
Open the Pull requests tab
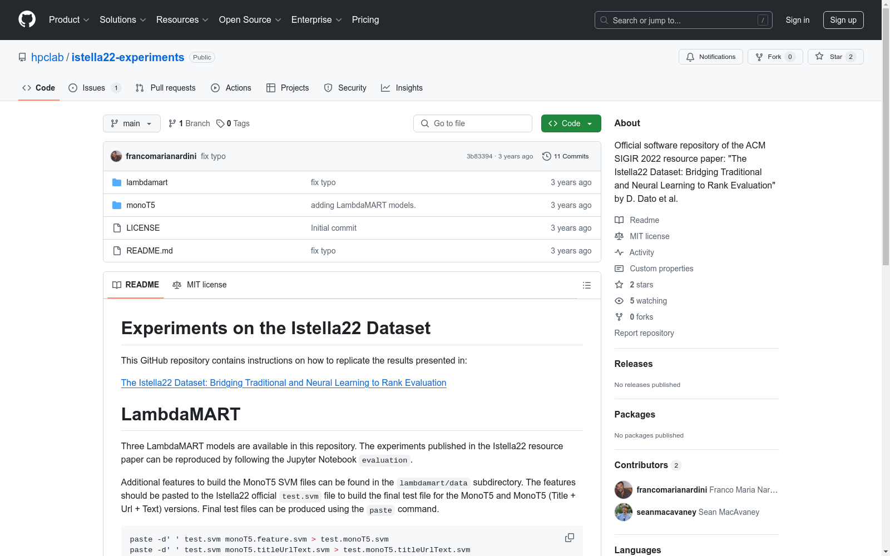pos(165,88)
